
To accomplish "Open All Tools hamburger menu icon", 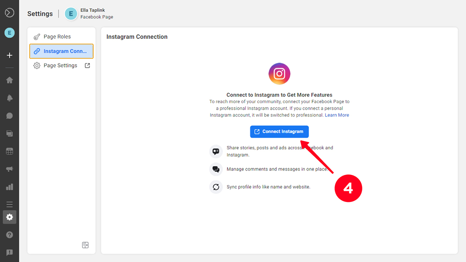I will coord(9,204).
